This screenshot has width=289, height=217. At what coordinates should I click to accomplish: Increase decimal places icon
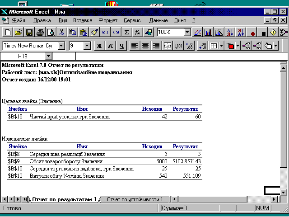[189, 46]
